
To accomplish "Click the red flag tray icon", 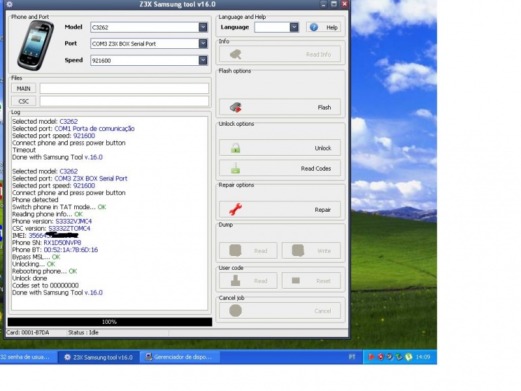I will (x=371, y=357).
